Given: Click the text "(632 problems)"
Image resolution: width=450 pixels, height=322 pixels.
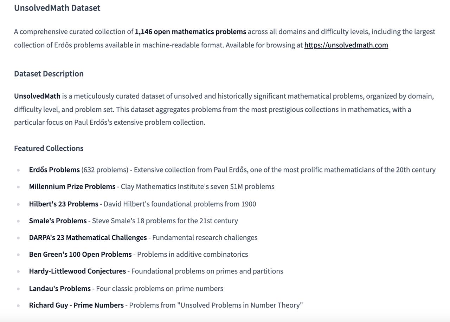Looking at the screenshot, I should pyautogui.click(x=105, y=170).
